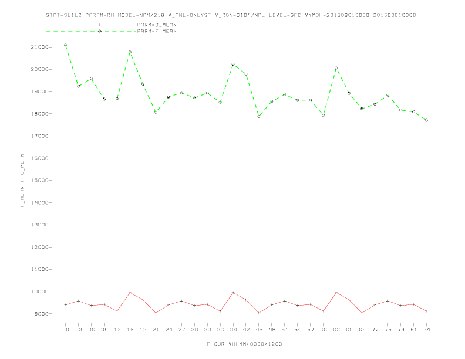The image size is (465, 359).
Task: Click the 00 forecast hour x-axis label
Action: coord(66,330)
